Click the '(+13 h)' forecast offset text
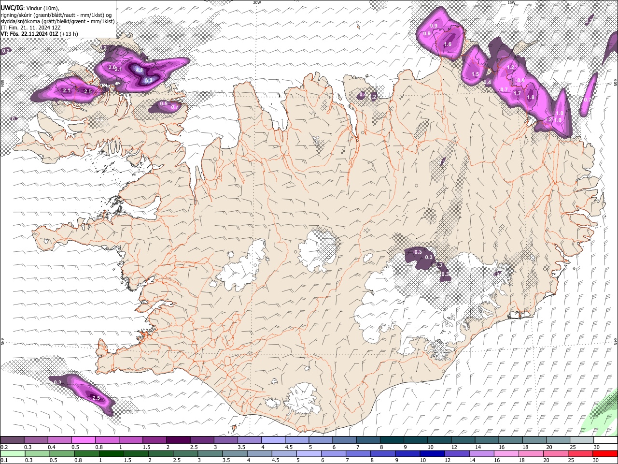 [x=70, y=34]
